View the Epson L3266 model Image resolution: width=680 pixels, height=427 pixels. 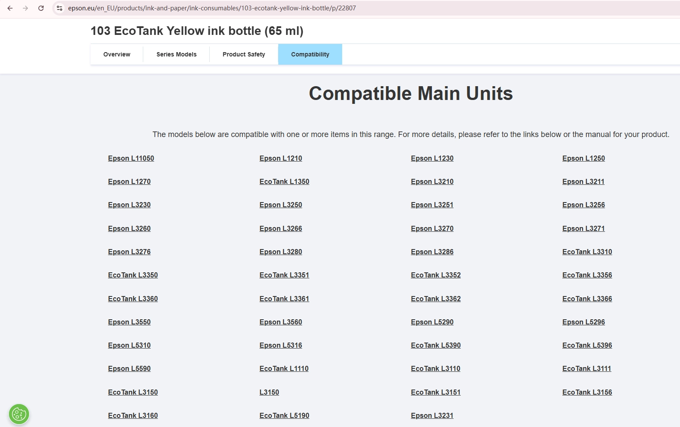(x=280, y=228)
